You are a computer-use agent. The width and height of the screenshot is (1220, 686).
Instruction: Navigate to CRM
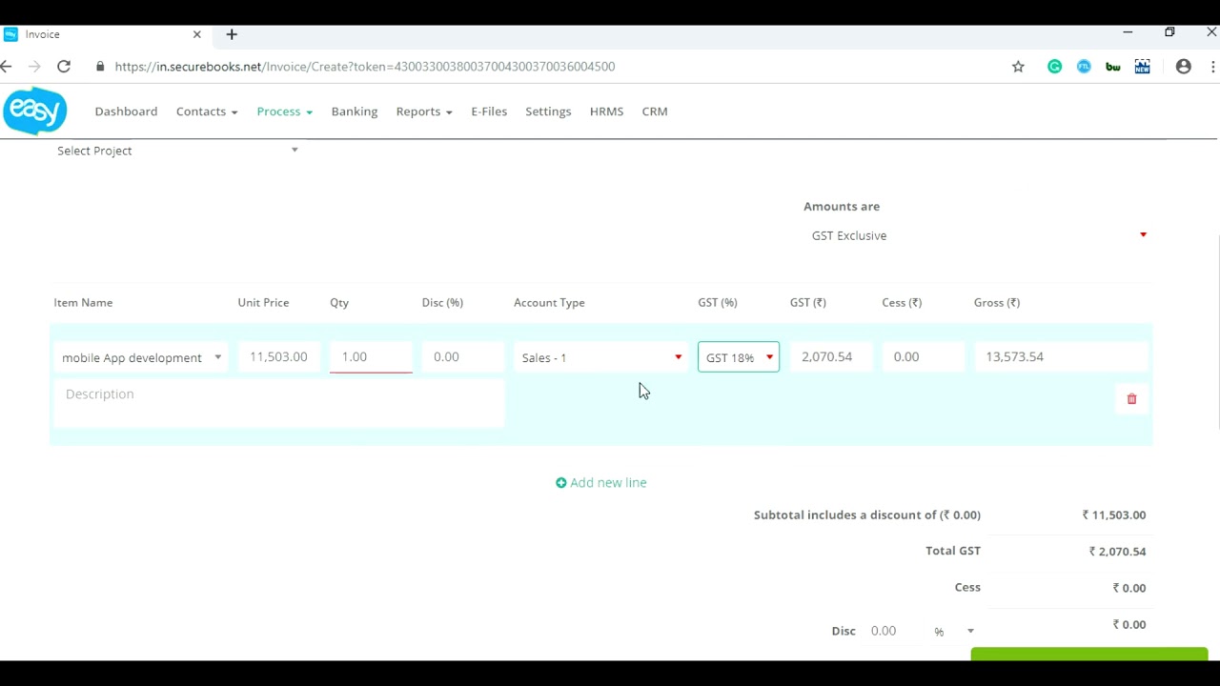tap(655, 111)
